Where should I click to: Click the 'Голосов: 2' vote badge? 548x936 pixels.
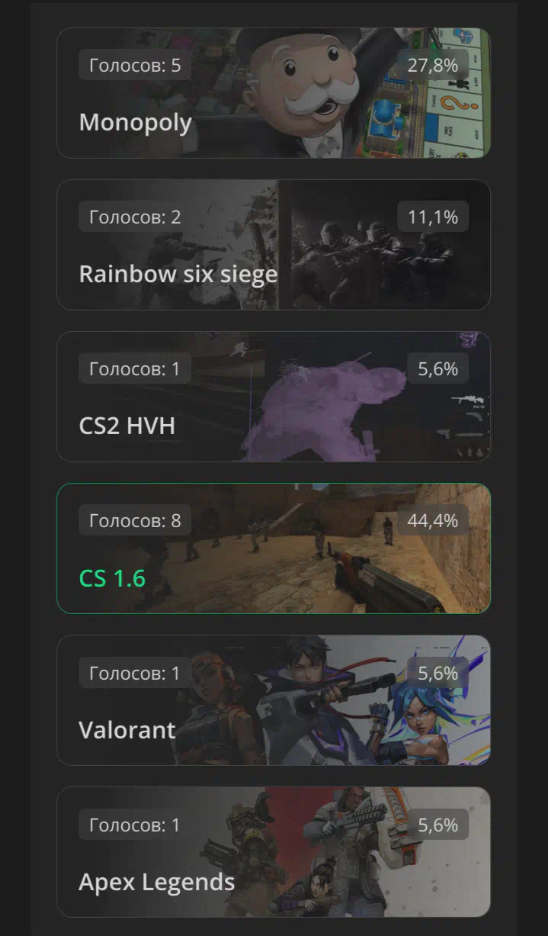(x=135, y=217)
